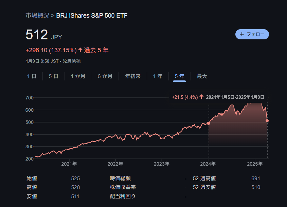Viewport: 287px width, 207px height.
Task: Choose the 1 年 range tab
Action: pos(158,76)
